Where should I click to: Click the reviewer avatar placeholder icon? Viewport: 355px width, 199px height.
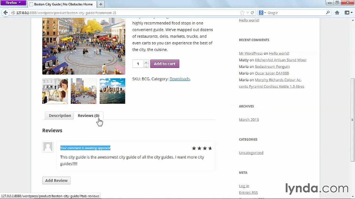click(48, 147)
